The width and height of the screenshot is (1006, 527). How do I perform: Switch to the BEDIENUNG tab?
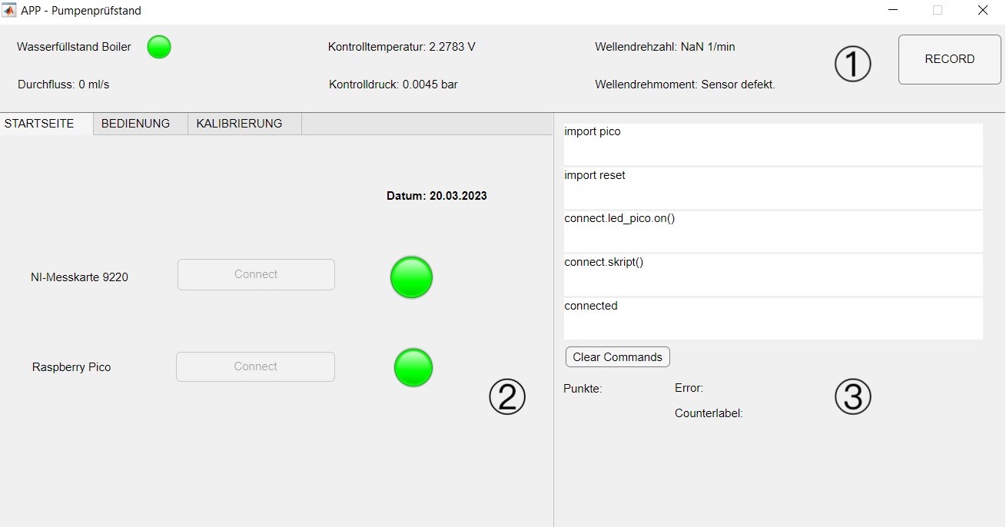pos(136,124)
